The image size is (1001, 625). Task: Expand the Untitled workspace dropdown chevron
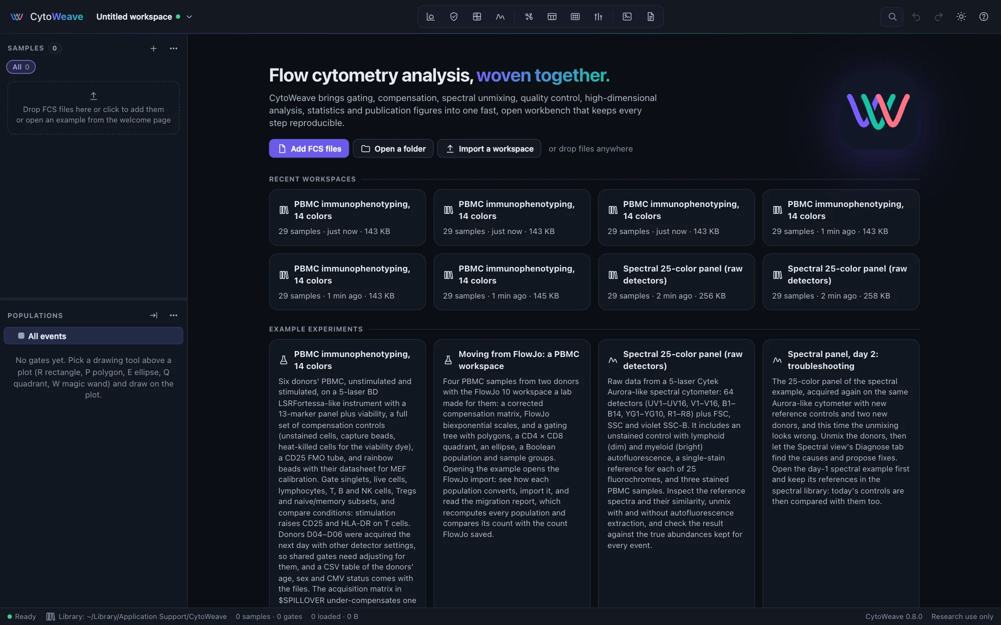[x=189, y=16]
